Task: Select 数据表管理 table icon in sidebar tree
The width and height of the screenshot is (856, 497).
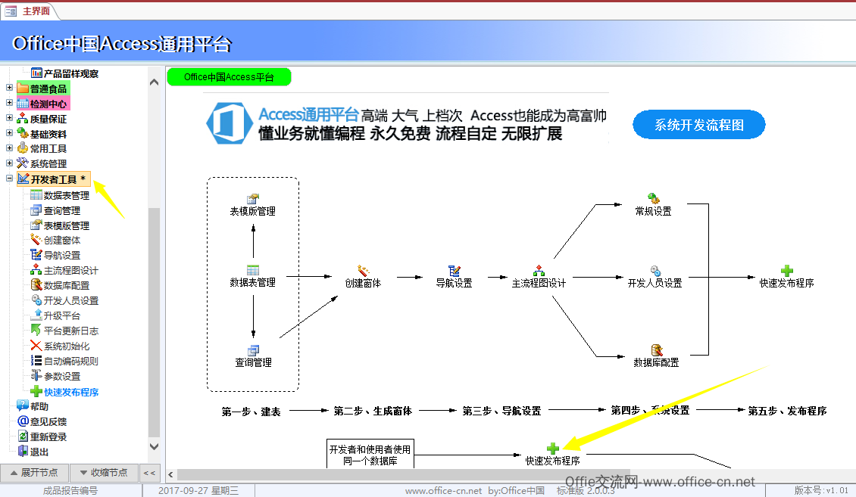Action: 36,194
